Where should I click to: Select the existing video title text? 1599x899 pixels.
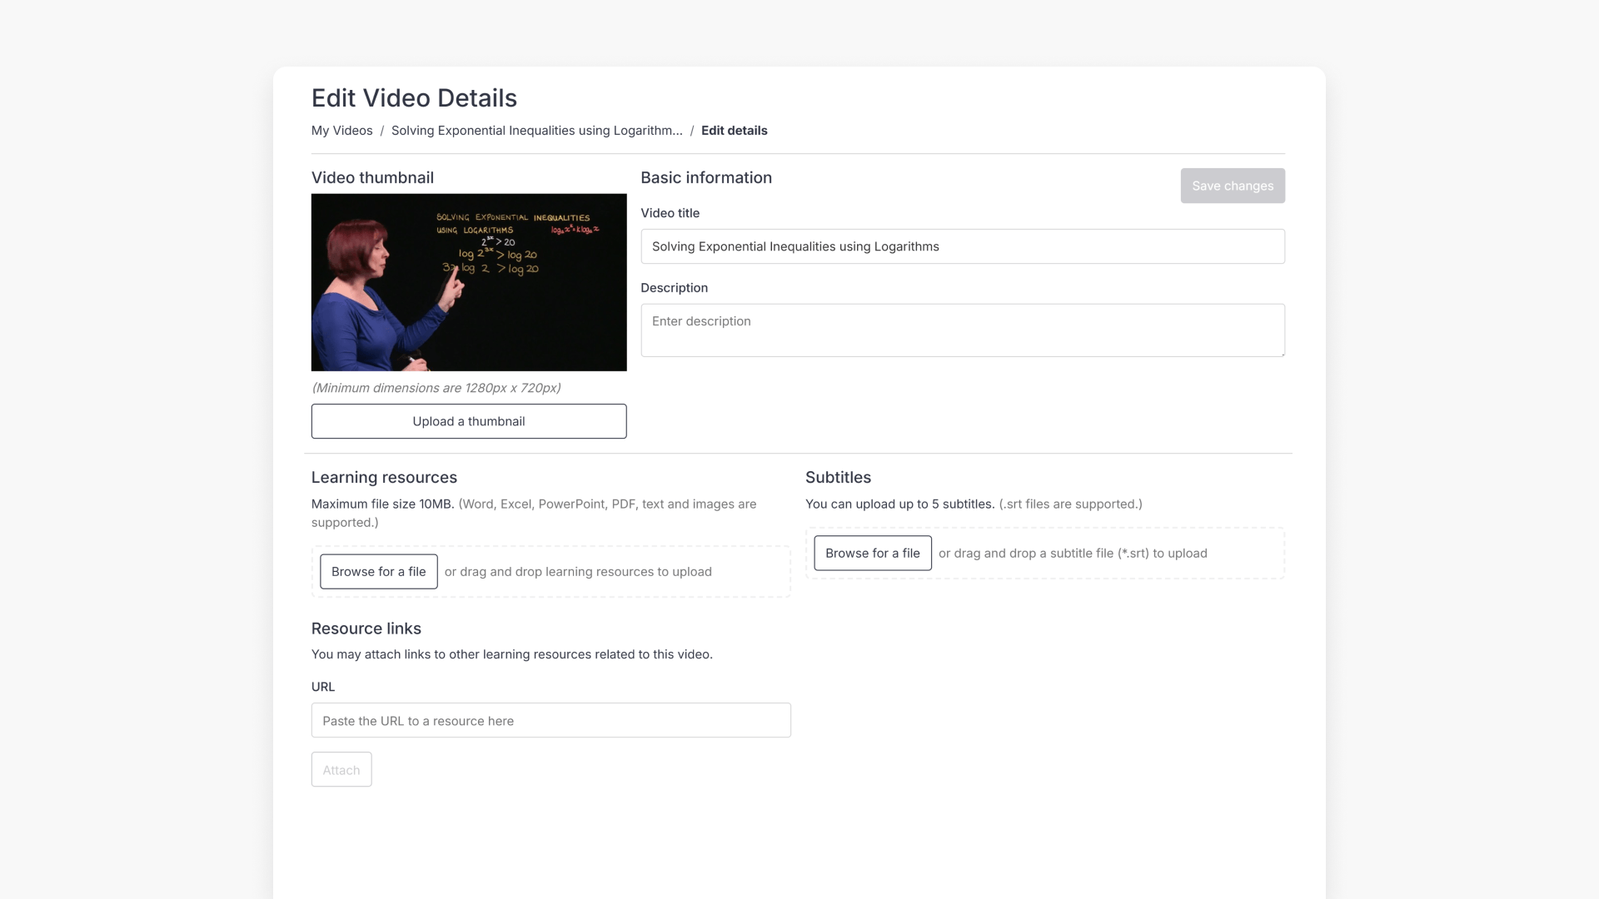(795, 246)
